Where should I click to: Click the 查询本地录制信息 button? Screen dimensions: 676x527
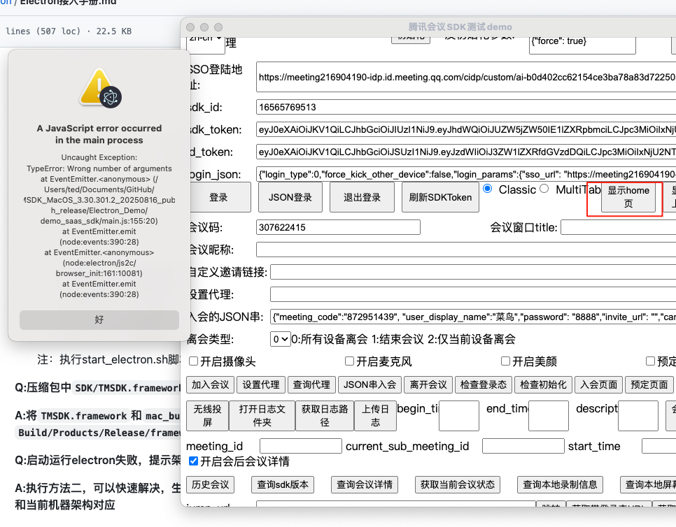click(x=560, y=485)
